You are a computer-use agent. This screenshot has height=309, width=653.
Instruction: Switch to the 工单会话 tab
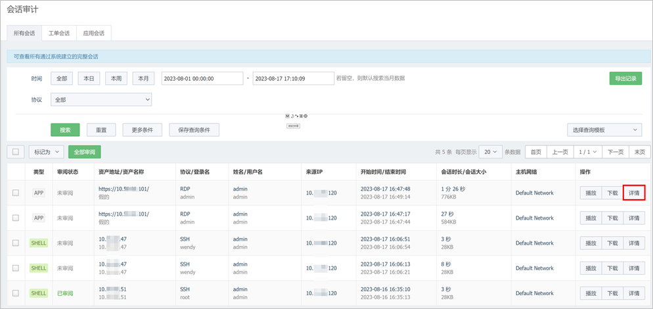(58, 33)
